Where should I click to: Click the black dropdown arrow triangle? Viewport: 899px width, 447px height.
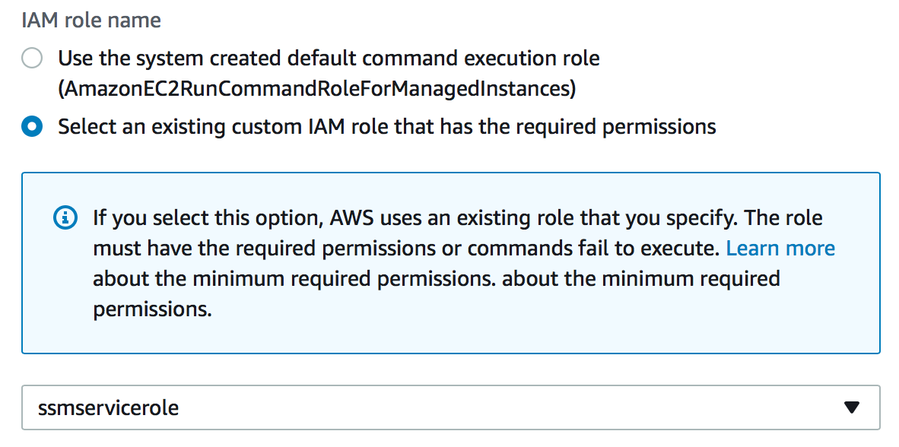point(852,408)
